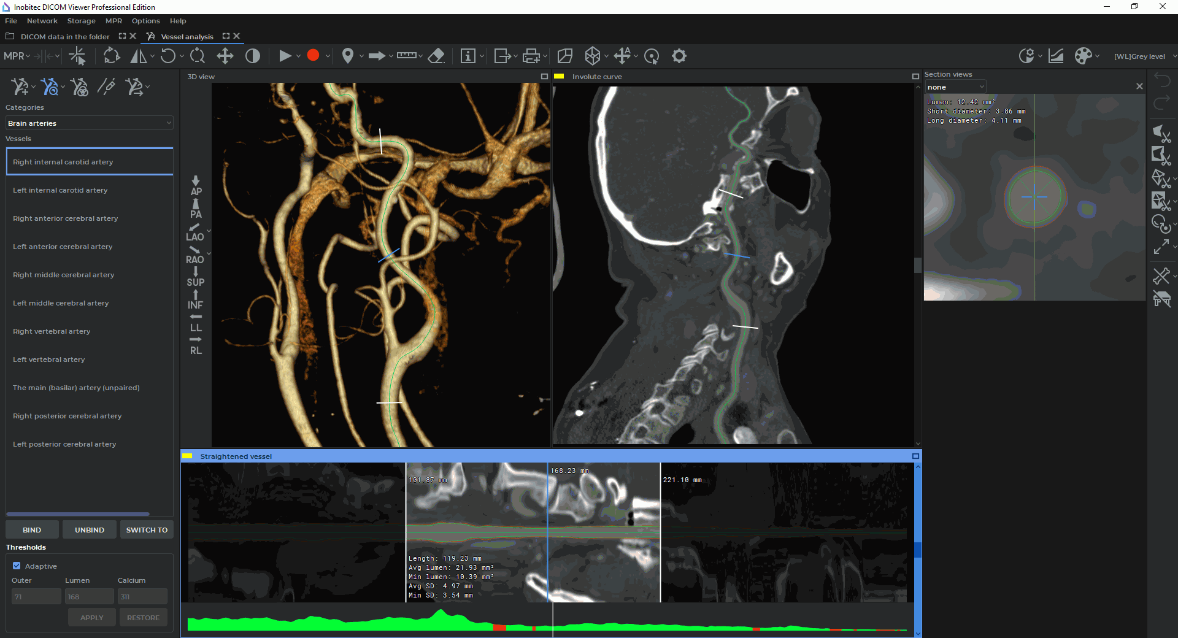1178x638 pixels.
Task: Select the arrow annotation tool
Action: coord(377,56)
